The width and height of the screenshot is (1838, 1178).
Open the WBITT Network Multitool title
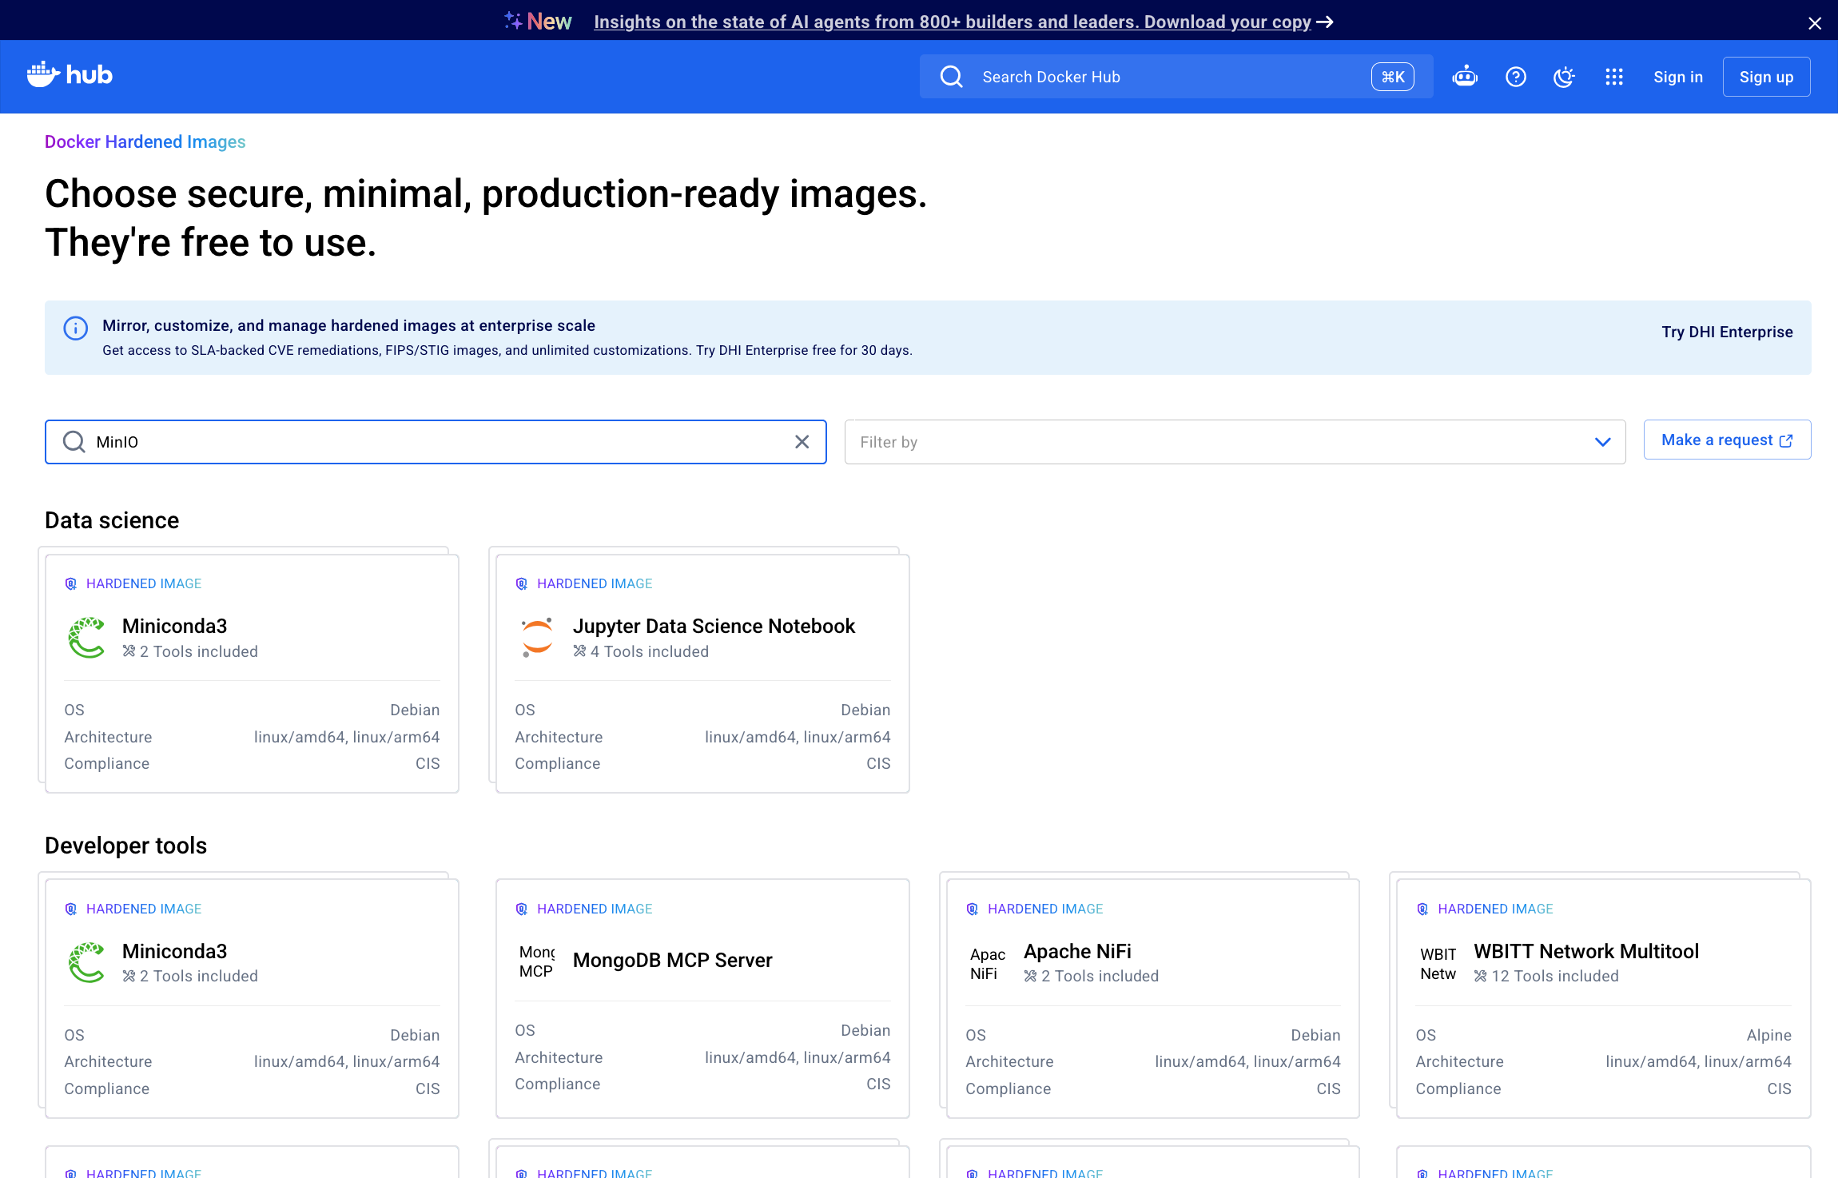(x=1586, y=951)
